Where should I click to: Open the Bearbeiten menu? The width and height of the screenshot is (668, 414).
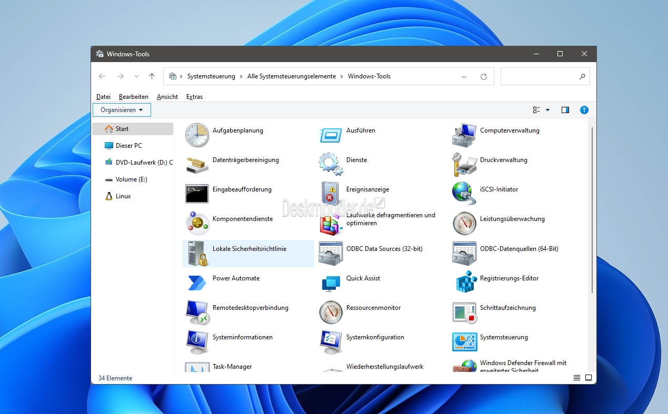click(134, 97)
